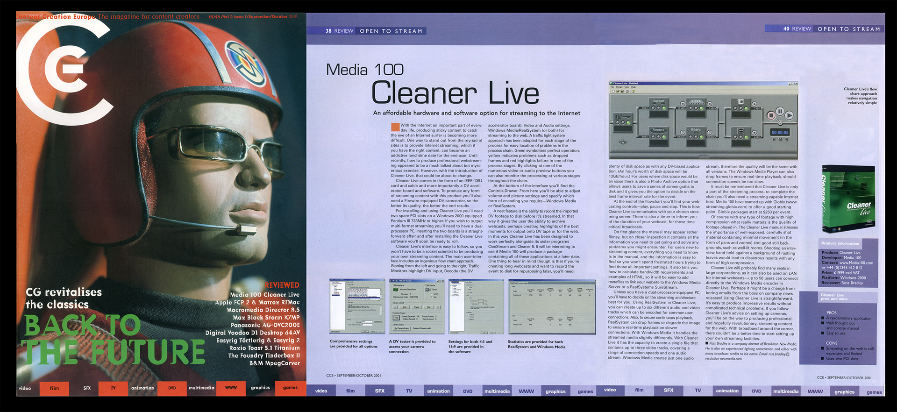Open the View menu in Cleaner Live
The image size is (897, 412).
point(626,87)
